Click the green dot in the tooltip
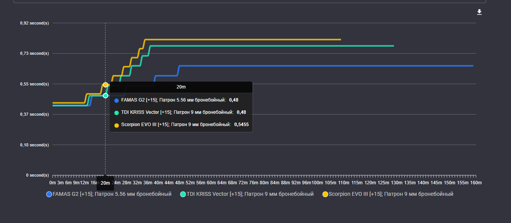 (117, 113)
